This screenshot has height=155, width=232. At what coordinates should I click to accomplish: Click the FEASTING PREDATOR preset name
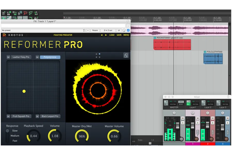coord(63,35)
